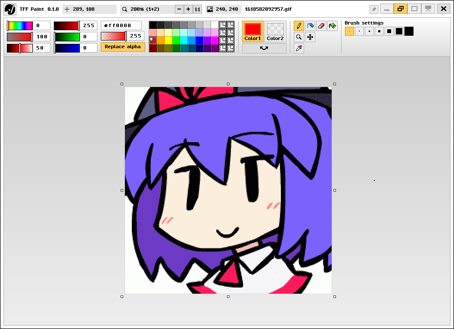Select the third brush size
This screenshot has height=329, width=454.
pyautogui.click(x=369, y=31)
